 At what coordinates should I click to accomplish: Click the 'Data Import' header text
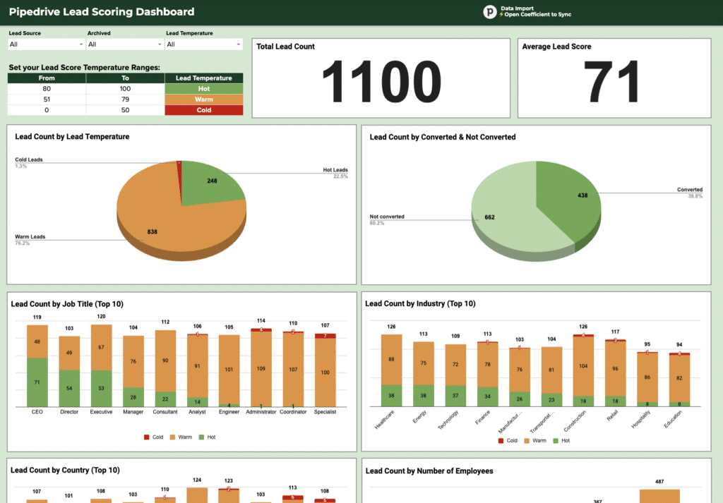point(517,8)
